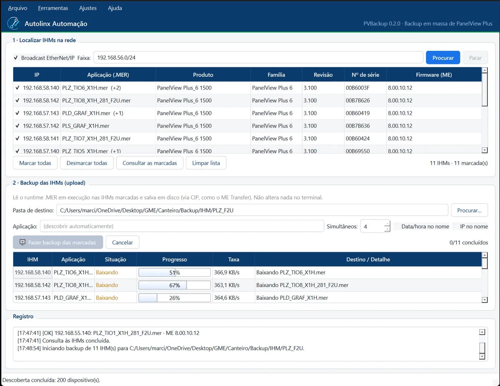Viewport: 500px width, 386px height.
Task: Click up arrow of IHM discovery table scrollbar
Action: (485, 70)
